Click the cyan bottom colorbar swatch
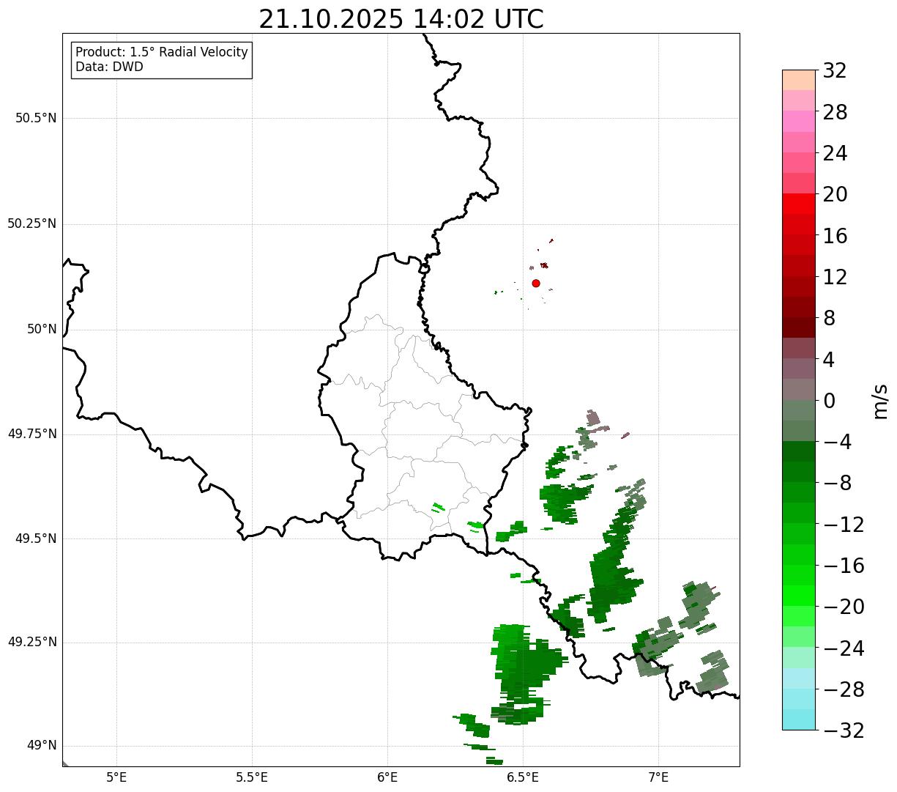The width and height of the screenshot is (897, 792). tap(799, 719)
